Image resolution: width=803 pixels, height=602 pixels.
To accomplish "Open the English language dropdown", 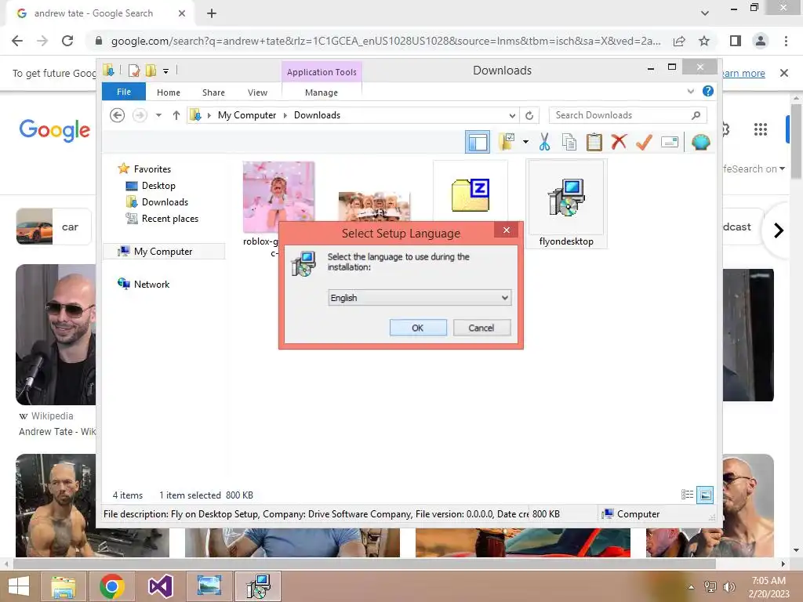I will tap(420, 297).
